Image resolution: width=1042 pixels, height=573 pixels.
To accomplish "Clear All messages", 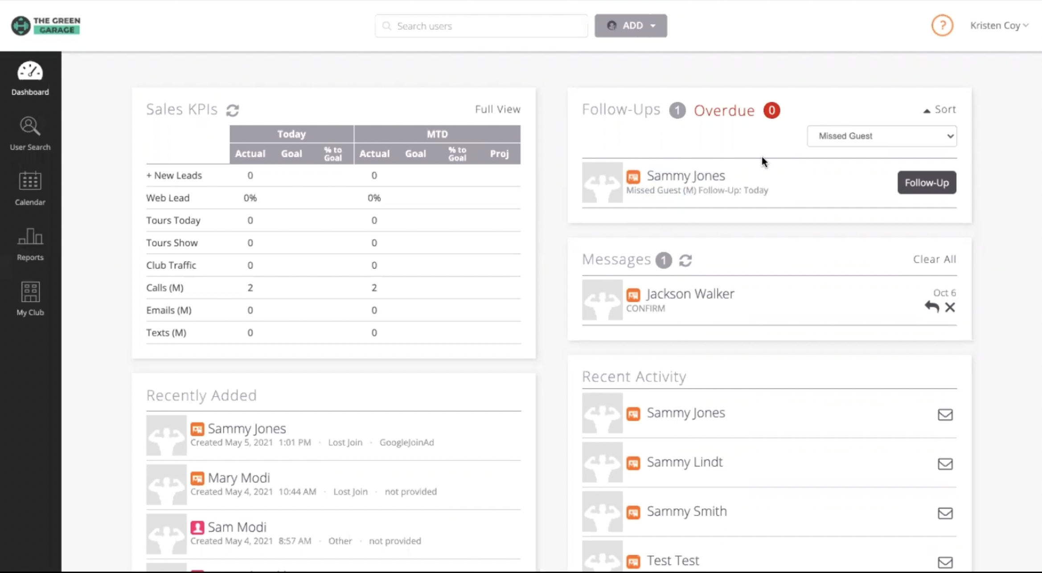I will (x=934, y=259).
